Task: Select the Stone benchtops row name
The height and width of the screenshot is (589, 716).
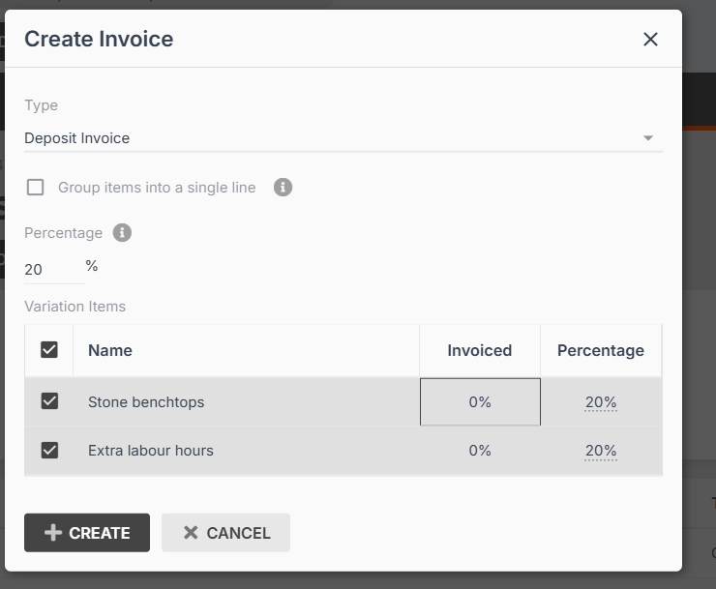Action: pos(146,402)
